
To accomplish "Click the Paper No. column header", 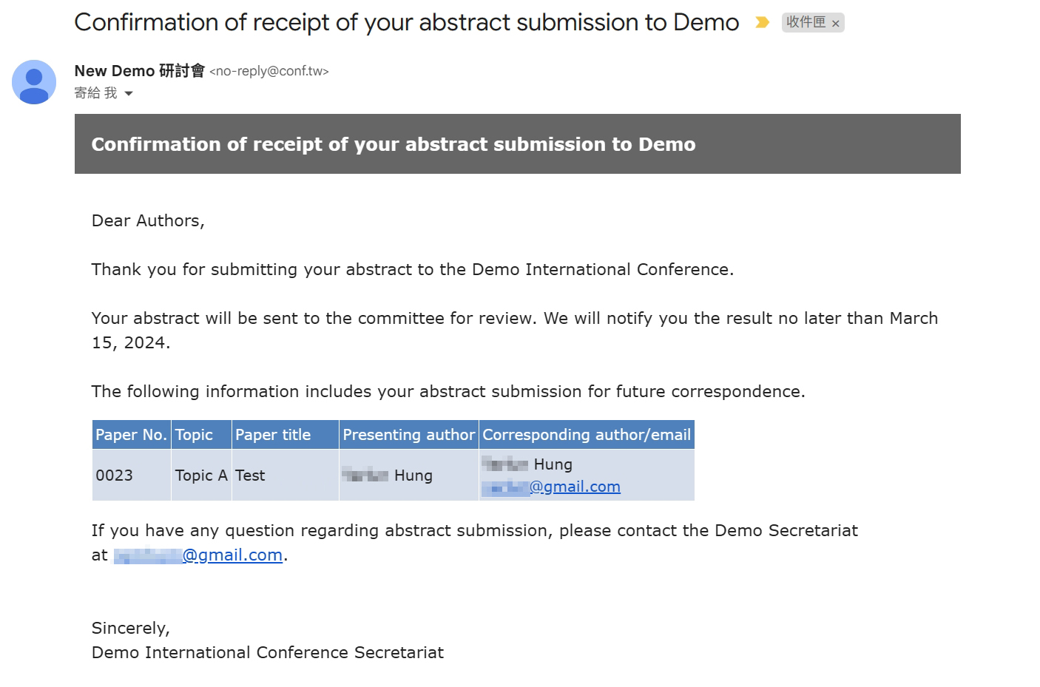I will [x=132, y=435].
